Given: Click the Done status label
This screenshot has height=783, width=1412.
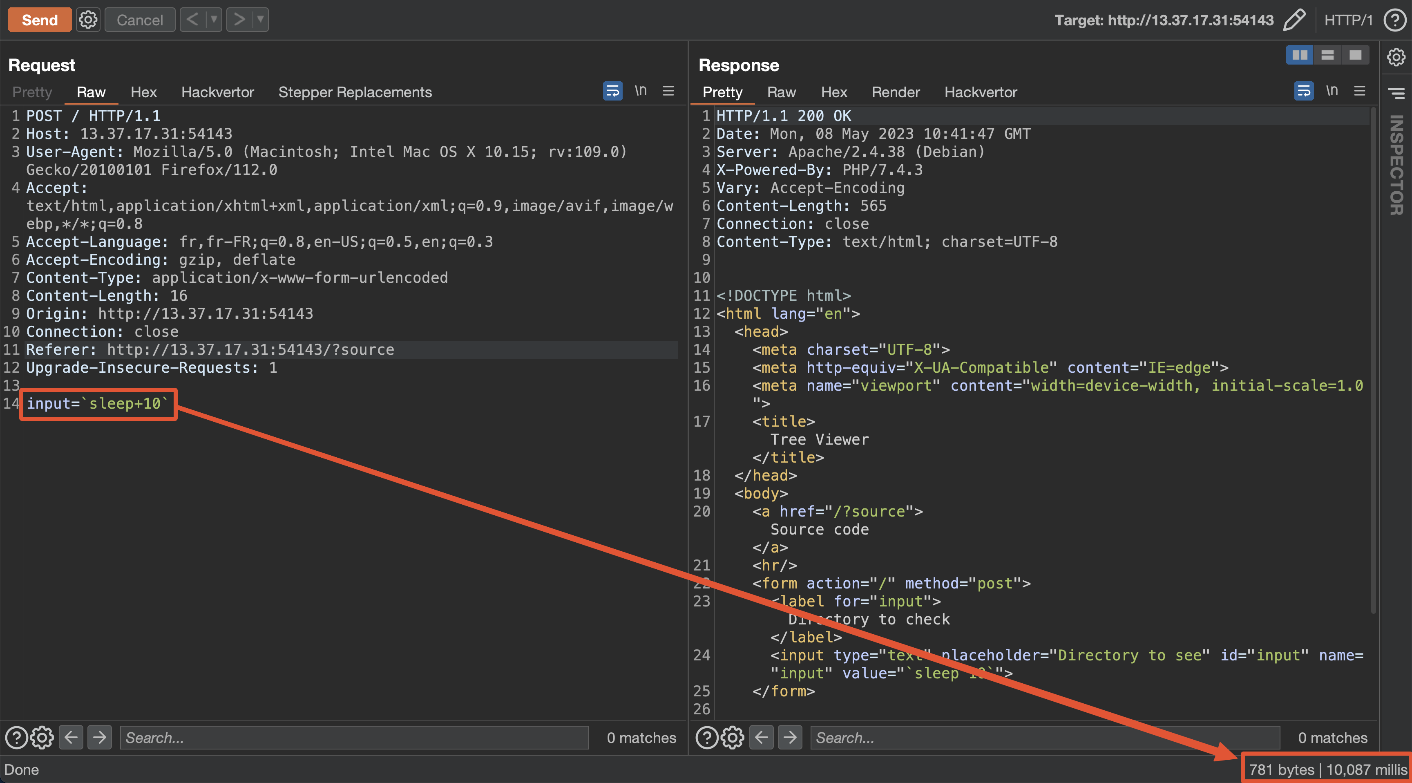Looking at the screenshot, I should [22, 770].
